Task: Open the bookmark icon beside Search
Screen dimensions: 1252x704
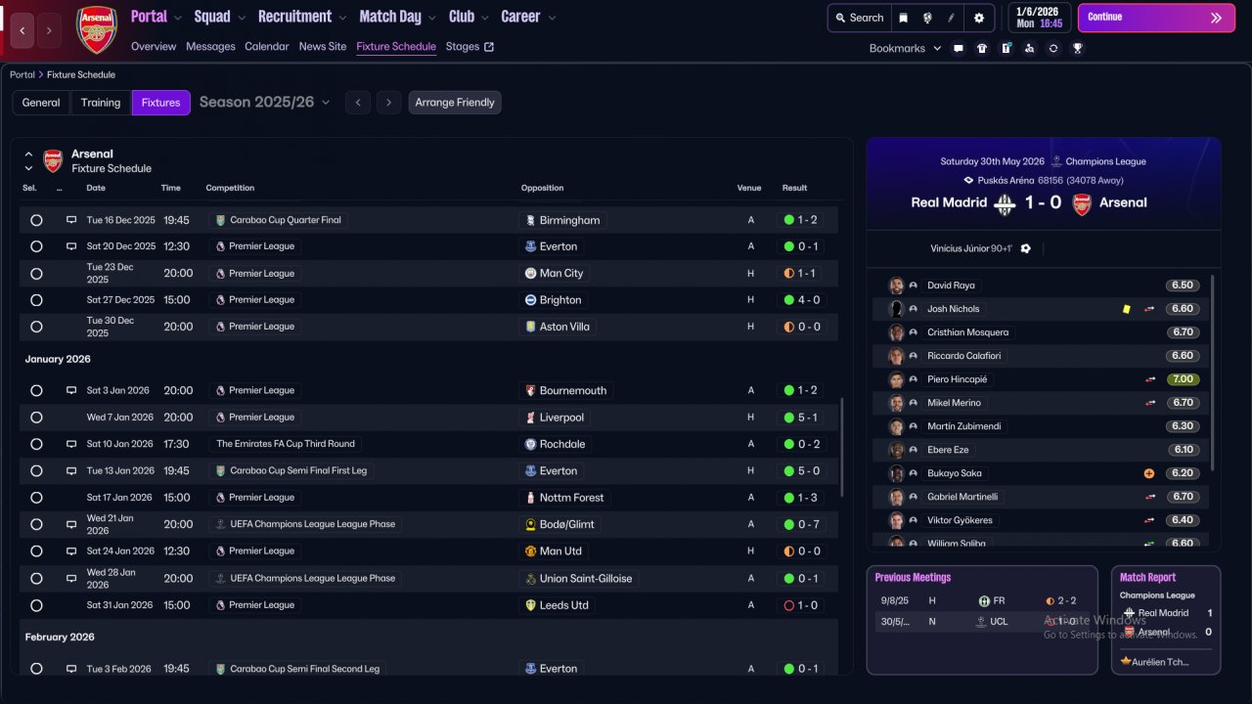Action: click(904, 18)
